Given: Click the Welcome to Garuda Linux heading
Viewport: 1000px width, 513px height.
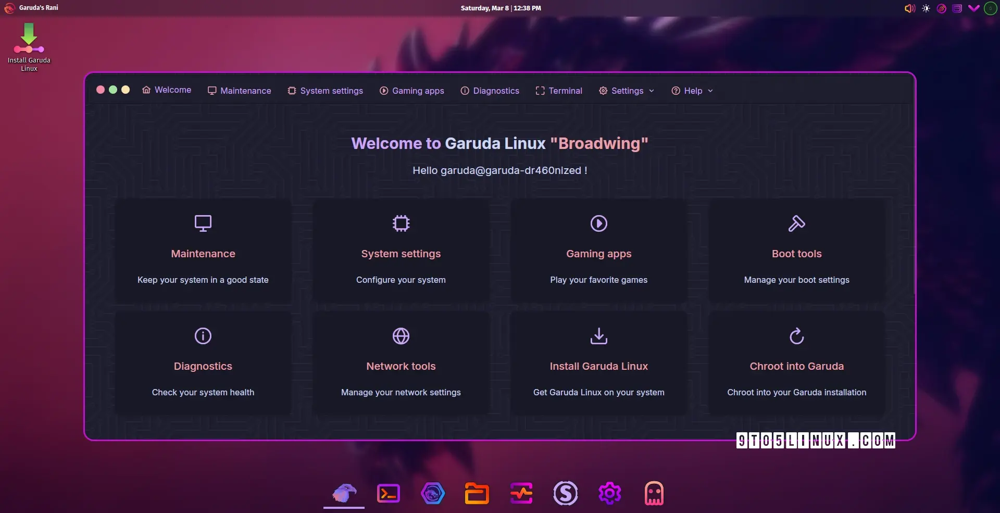Looking at the screenshot, I should (500, 143).
